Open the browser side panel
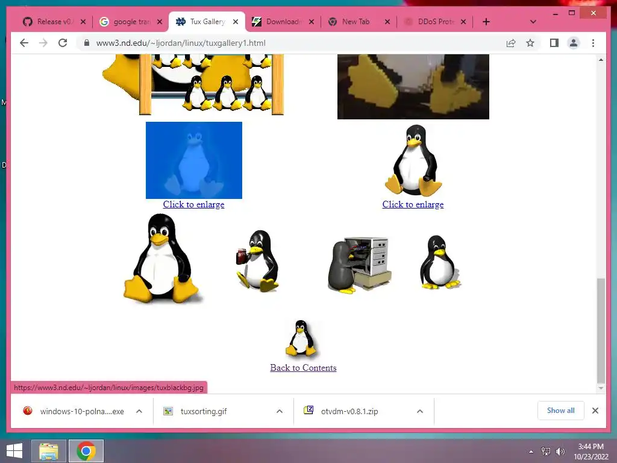 [x=554, y=43]
